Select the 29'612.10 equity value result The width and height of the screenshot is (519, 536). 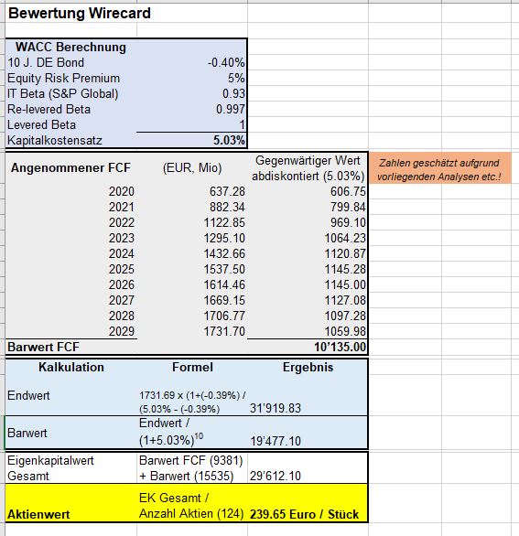click(x=276, y=477)
